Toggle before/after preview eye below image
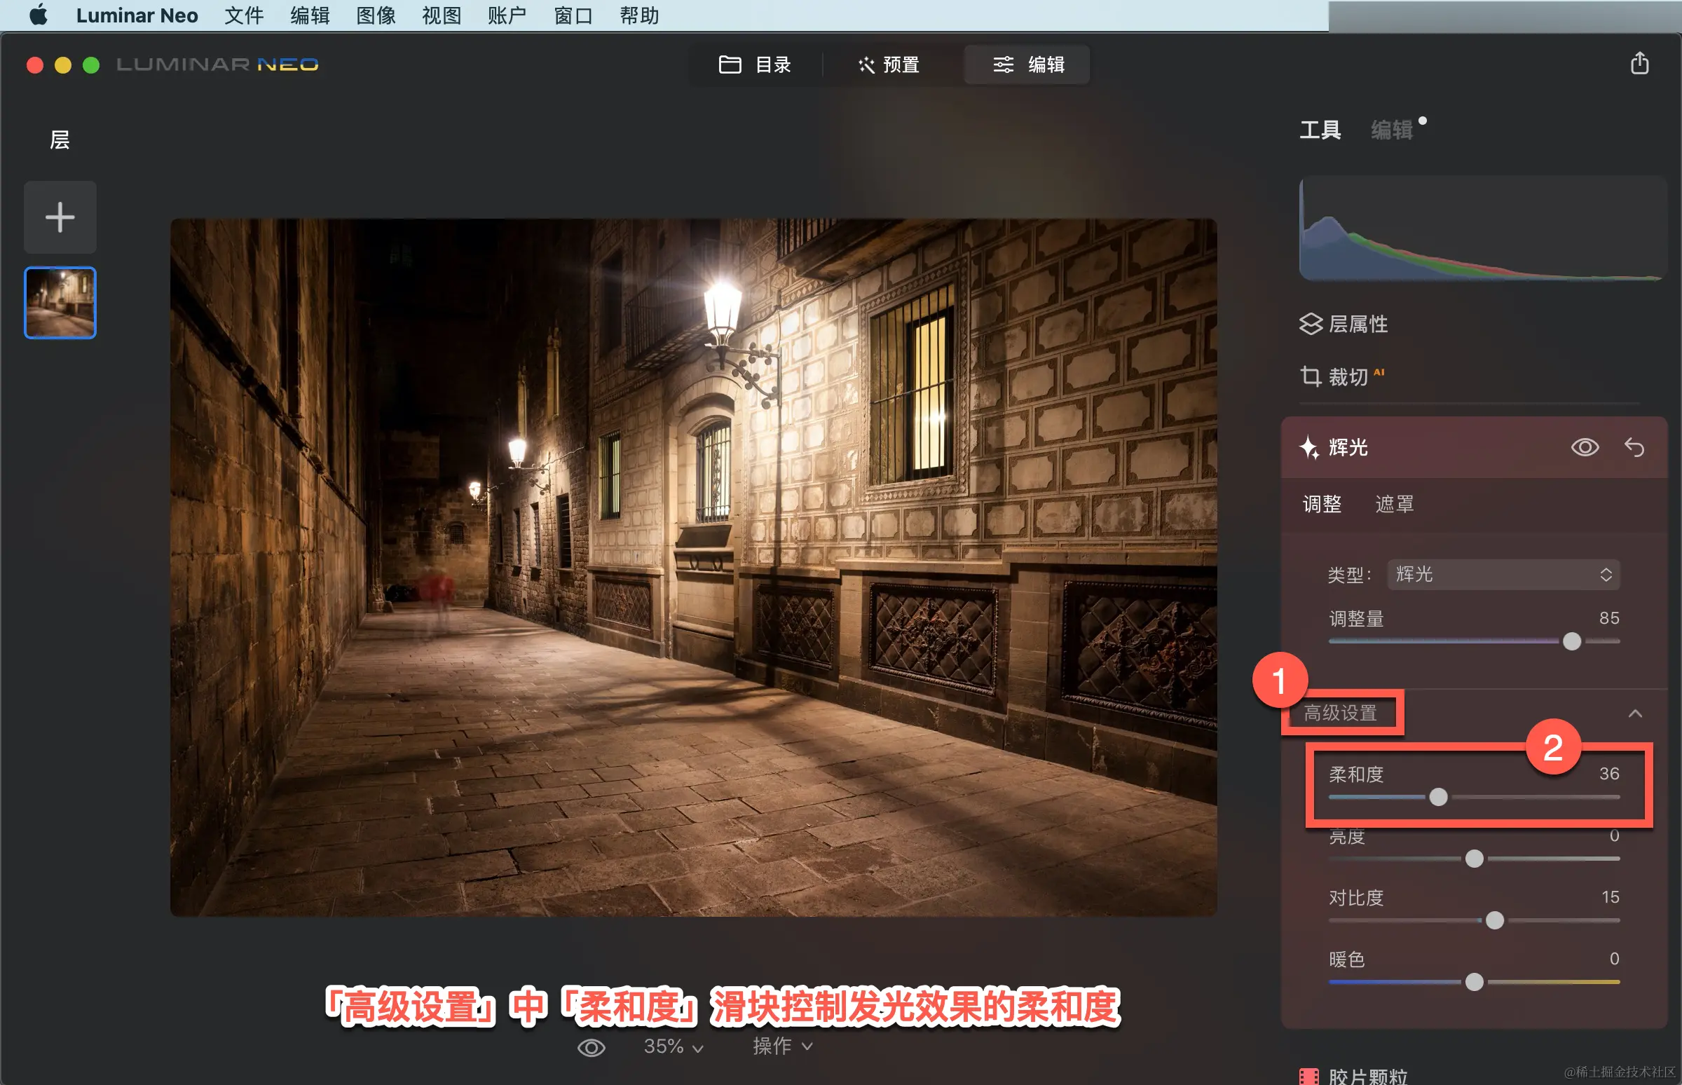 coord(591,1048)
